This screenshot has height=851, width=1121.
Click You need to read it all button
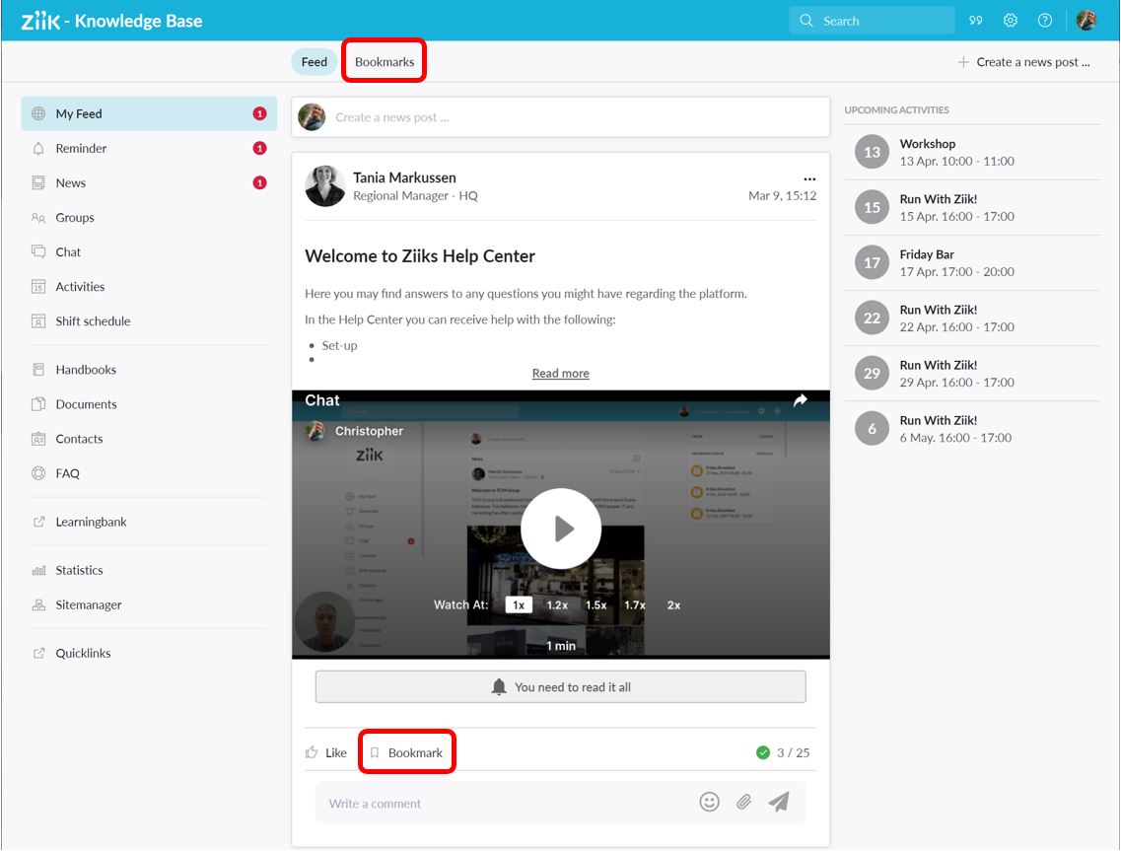click(x=560, y=686)
